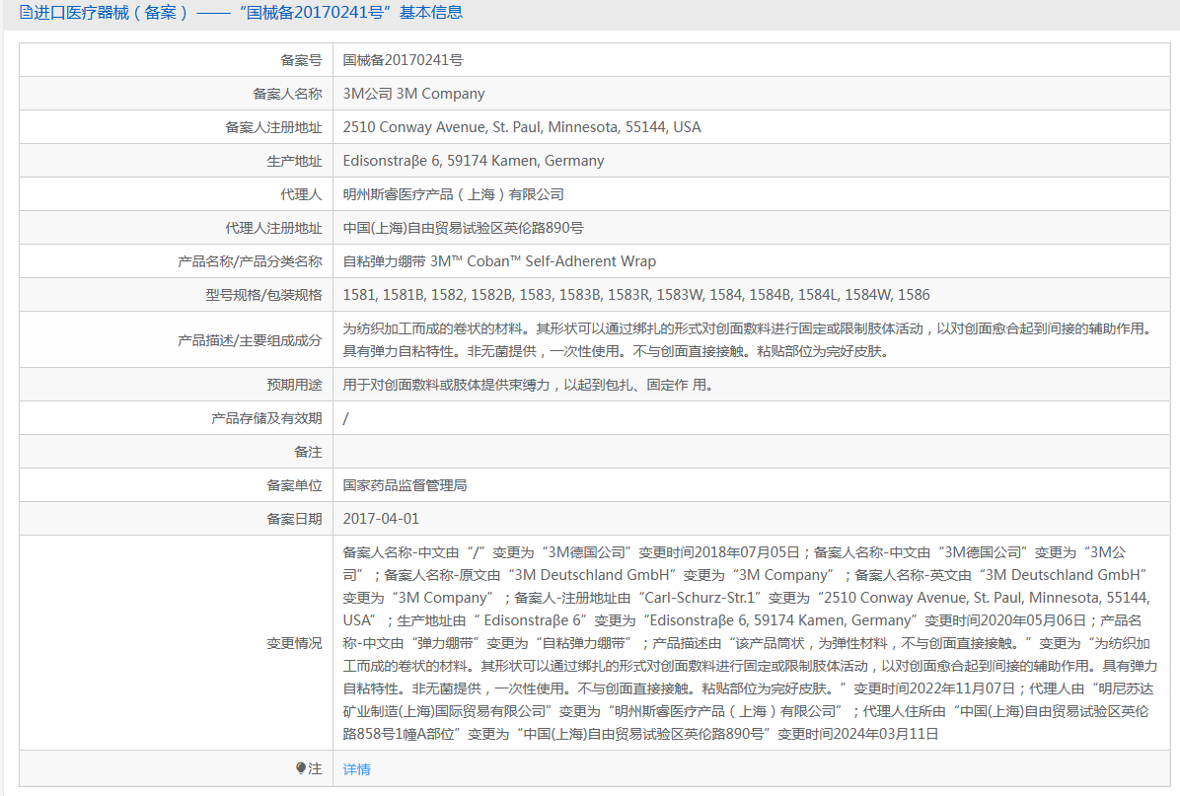Select intended use 用于对创面敷料或肢体提供束缚力

tap(528, 385)
